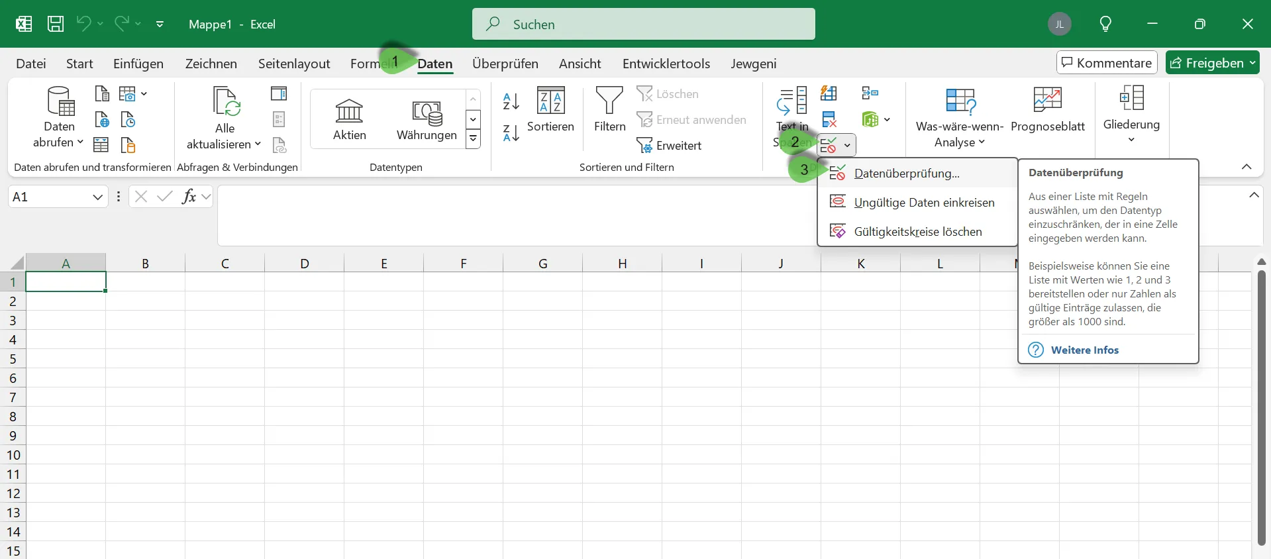Viewport: 1271px width, 559px height.
Task: Click the Text in Spalten icon
Action: click(791, 101)
